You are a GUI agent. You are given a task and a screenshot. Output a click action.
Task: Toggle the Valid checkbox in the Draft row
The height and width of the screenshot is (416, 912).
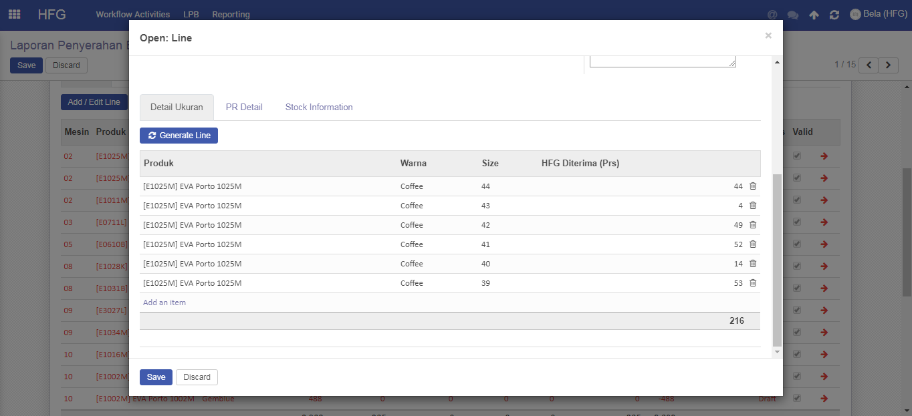tap(796, 399)
